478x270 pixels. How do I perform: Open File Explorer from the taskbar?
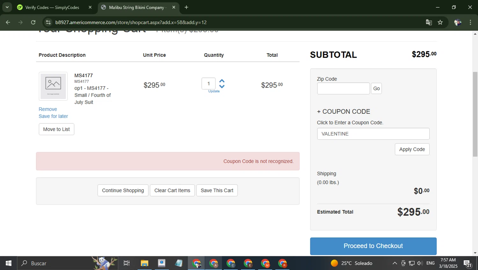(144, 263)
